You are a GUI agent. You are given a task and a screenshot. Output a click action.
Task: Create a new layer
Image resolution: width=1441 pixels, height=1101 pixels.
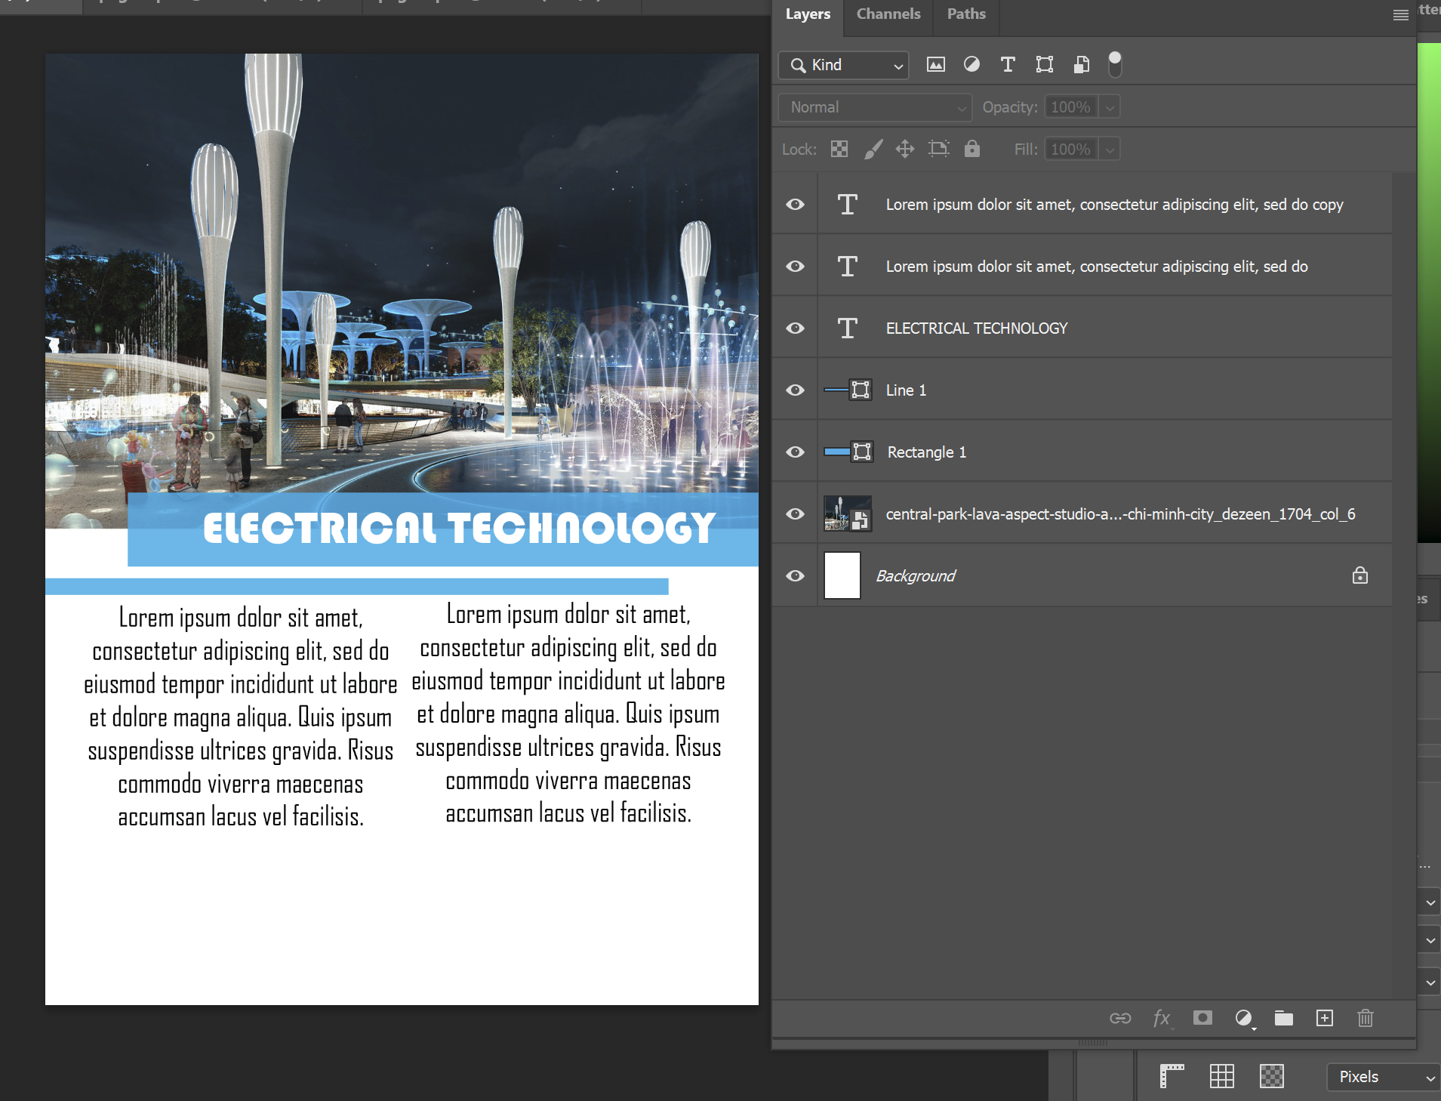pyautogui.click(x=1324, y=1018)
